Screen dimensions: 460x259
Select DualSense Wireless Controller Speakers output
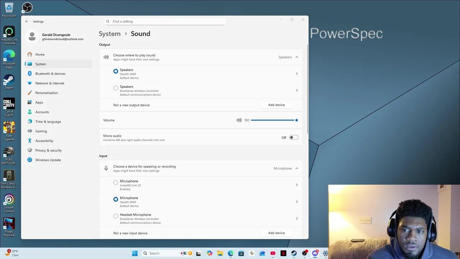pos(116,88)
